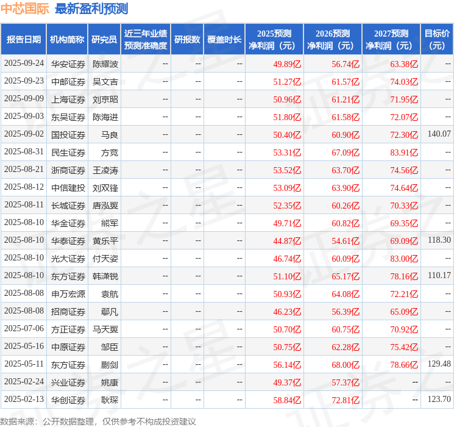Image resolution: width=454 pixels, height=427 pixels.
Task: Click the target price 118.30
Action: point(439,240)
